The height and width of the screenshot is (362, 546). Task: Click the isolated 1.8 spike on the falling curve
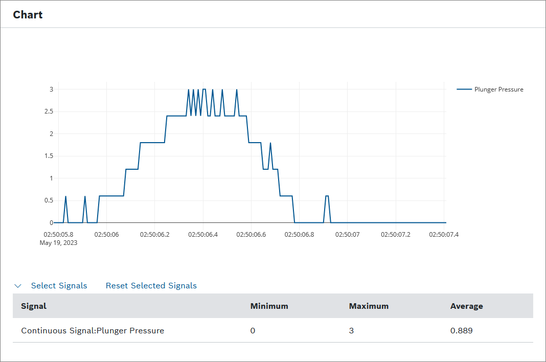[270, 143]
